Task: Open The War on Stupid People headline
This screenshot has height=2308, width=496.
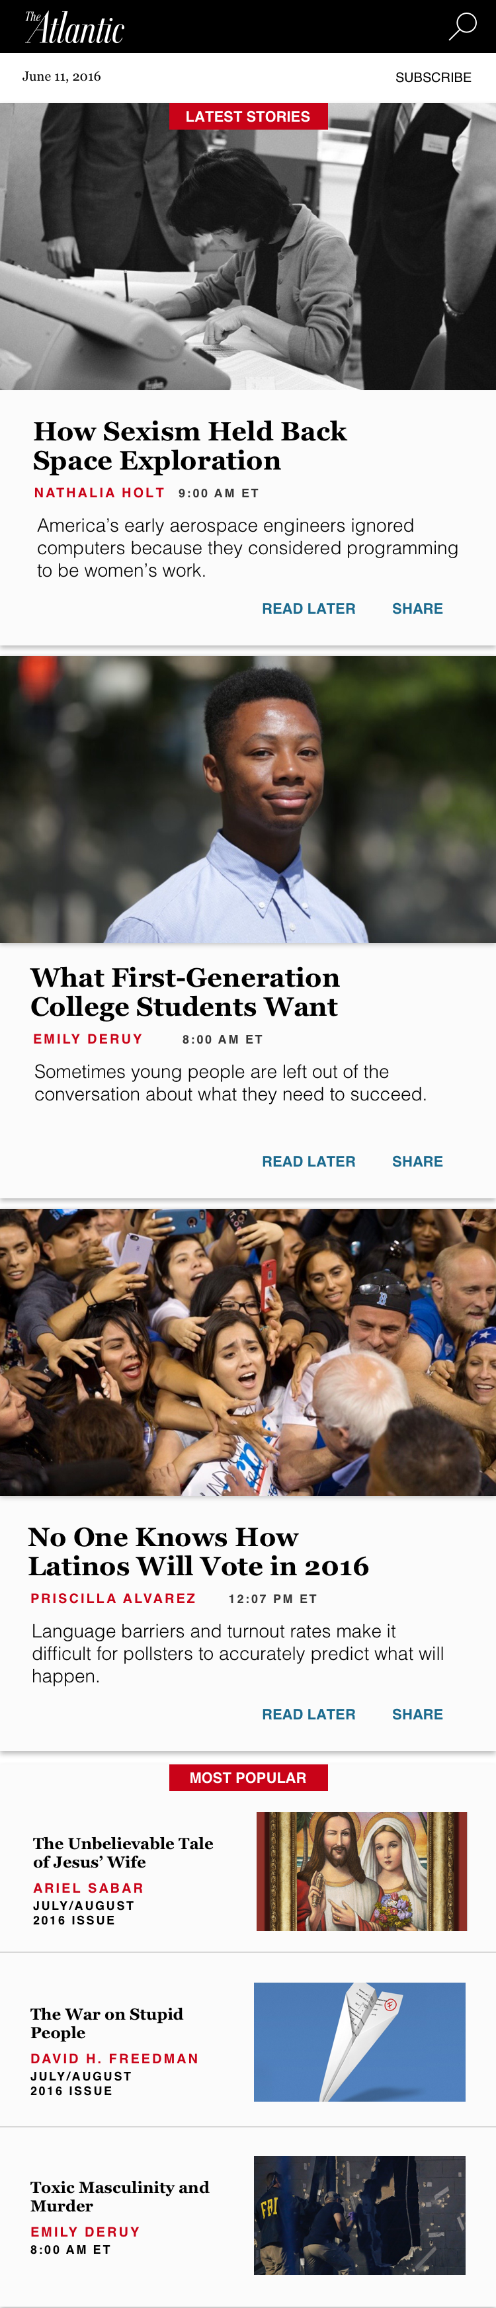Action: (106, 2023)
